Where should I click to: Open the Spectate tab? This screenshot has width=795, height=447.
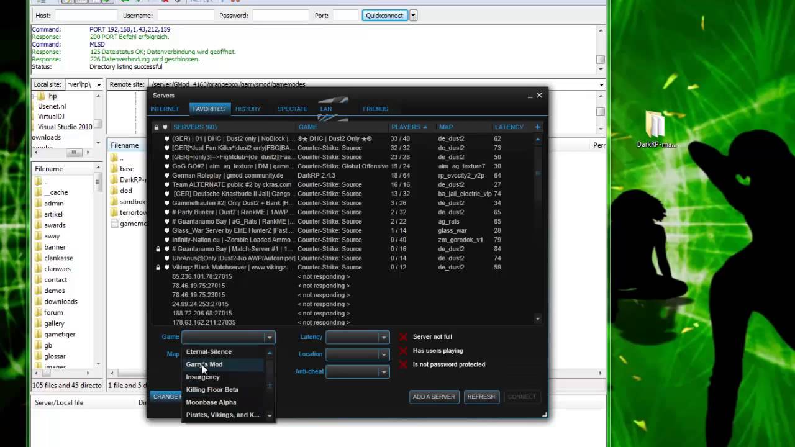tap(293, 109)
